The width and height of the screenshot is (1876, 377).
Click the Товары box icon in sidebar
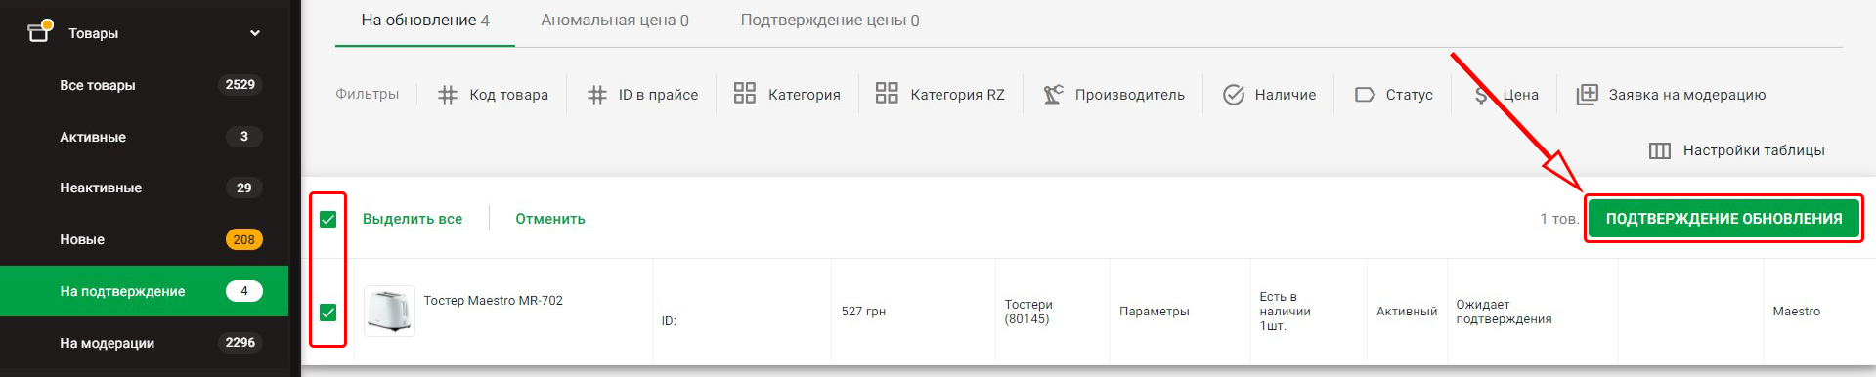39,32
